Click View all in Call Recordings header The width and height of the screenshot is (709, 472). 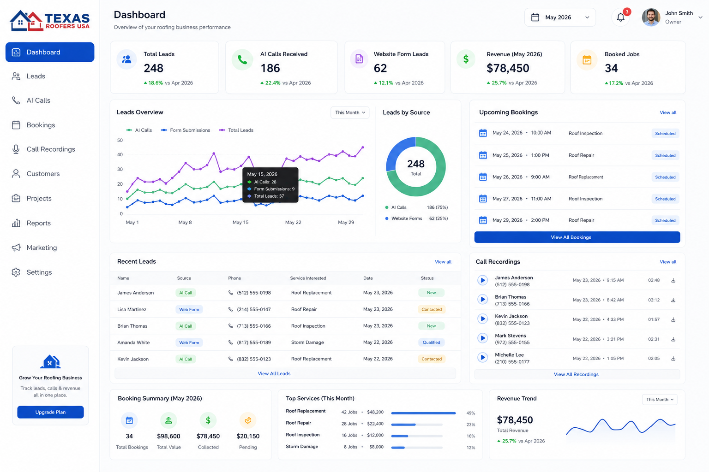(x=668, y=262)
